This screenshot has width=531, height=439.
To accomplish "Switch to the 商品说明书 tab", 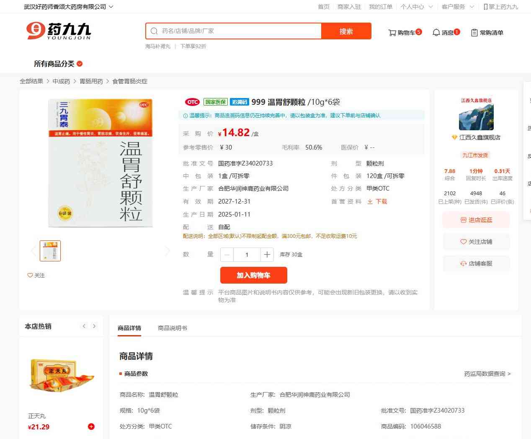I will [172, 328].
